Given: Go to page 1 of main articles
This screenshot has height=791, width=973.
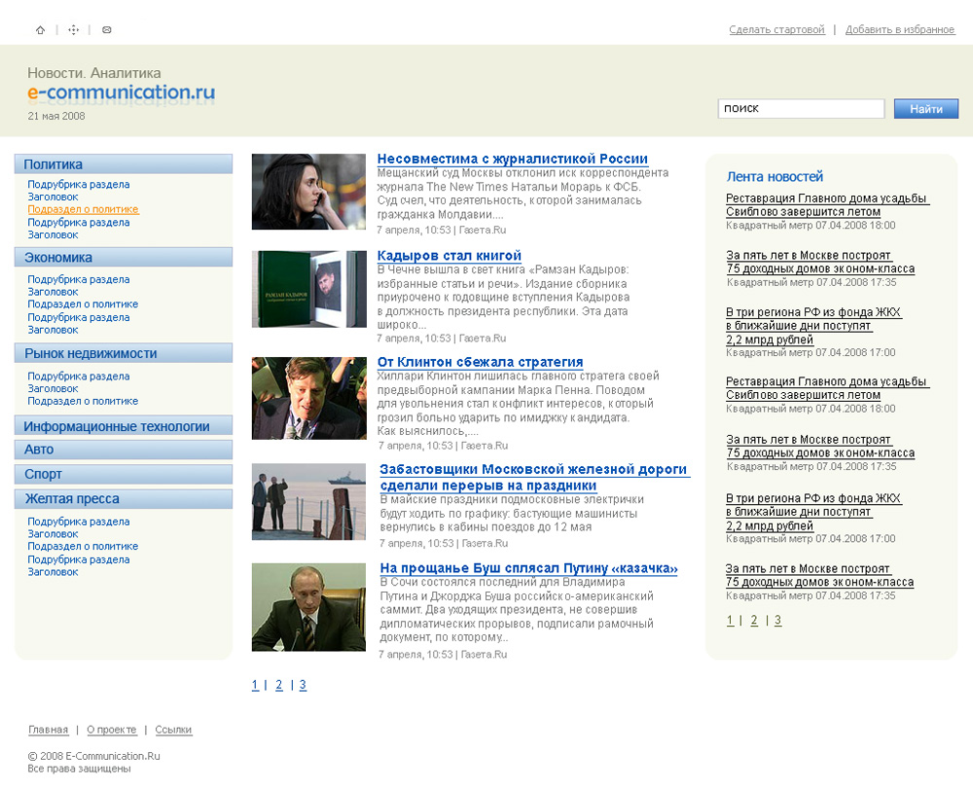Looking at the screenshot, I should coord(255,685).
